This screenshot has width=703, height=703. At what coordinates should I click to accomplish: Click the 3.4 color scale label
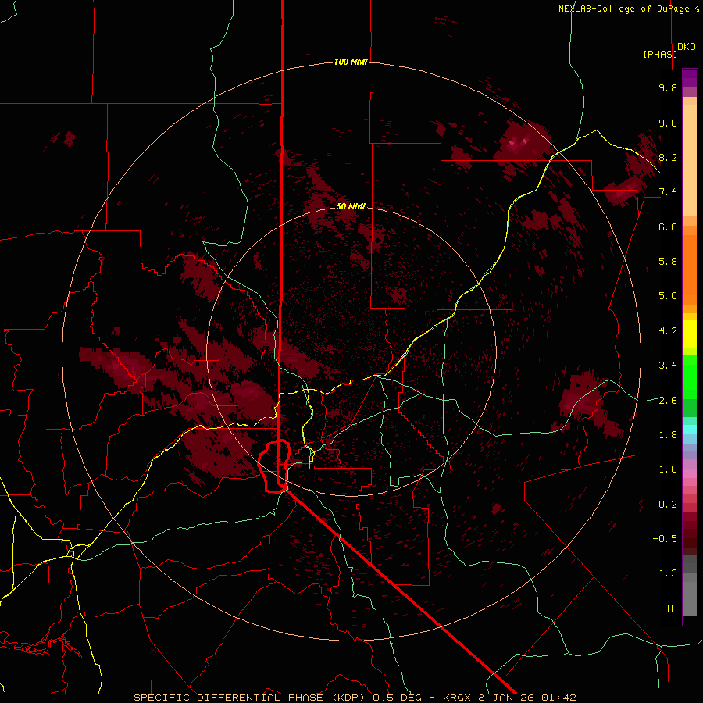668,366
